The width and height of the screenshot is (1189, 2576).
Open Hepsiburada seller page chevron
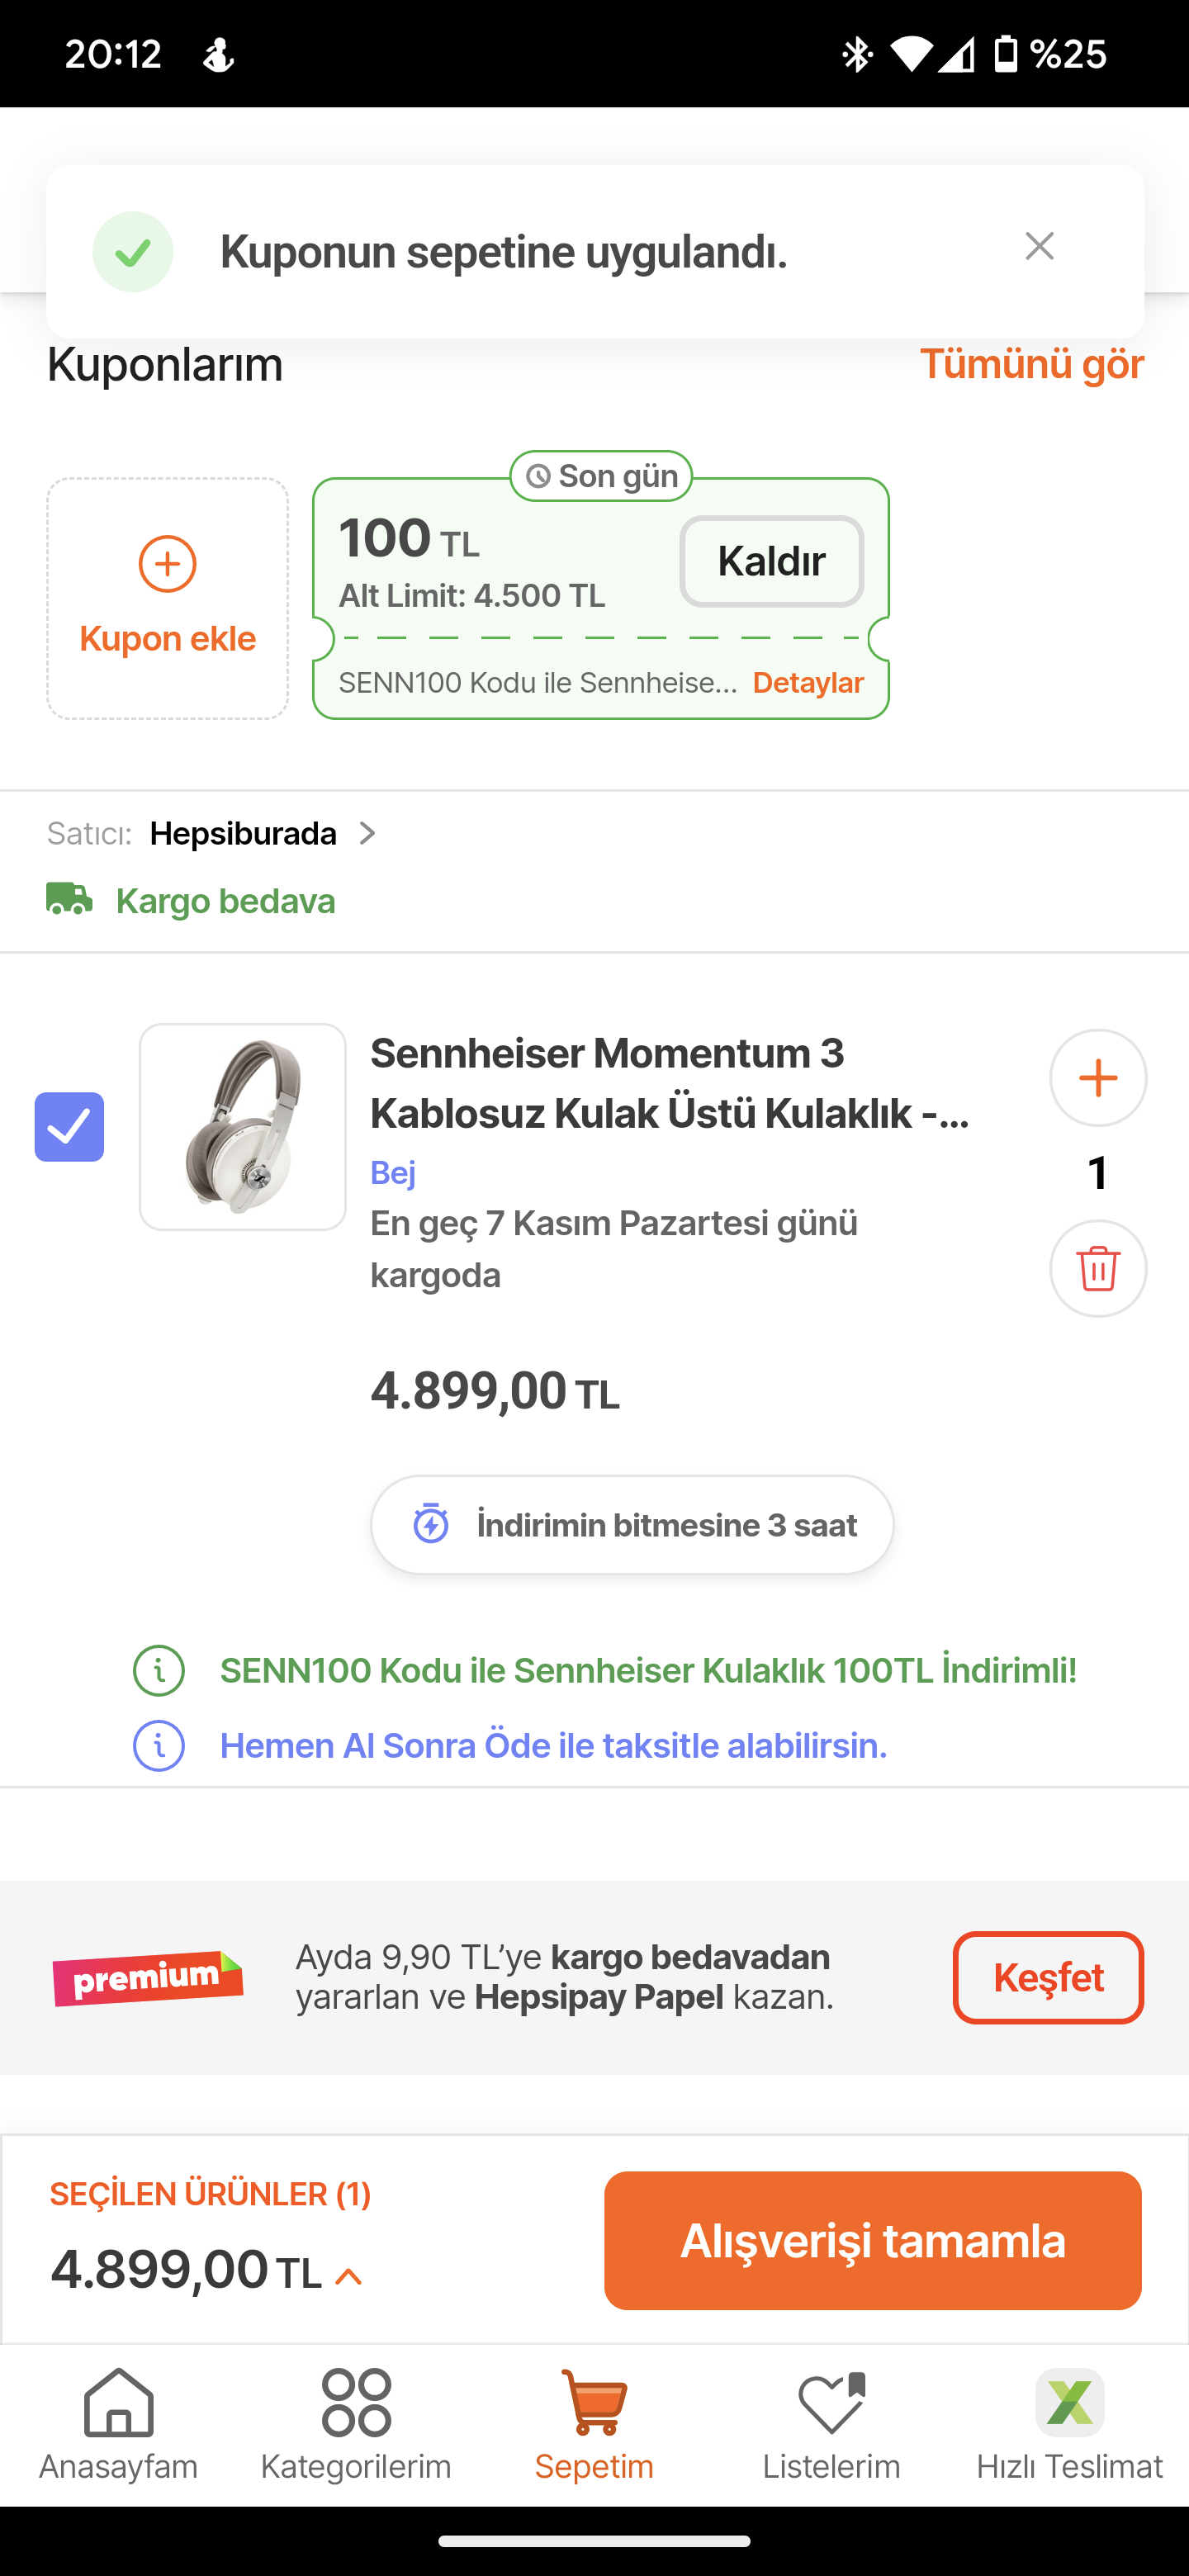368,834
